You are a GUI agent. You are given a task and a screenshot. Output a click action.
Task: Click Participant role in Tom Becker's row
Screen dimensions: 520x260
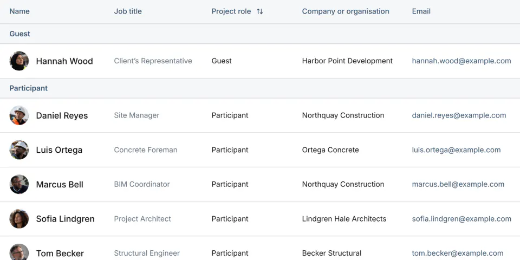(x=230, y=253)
